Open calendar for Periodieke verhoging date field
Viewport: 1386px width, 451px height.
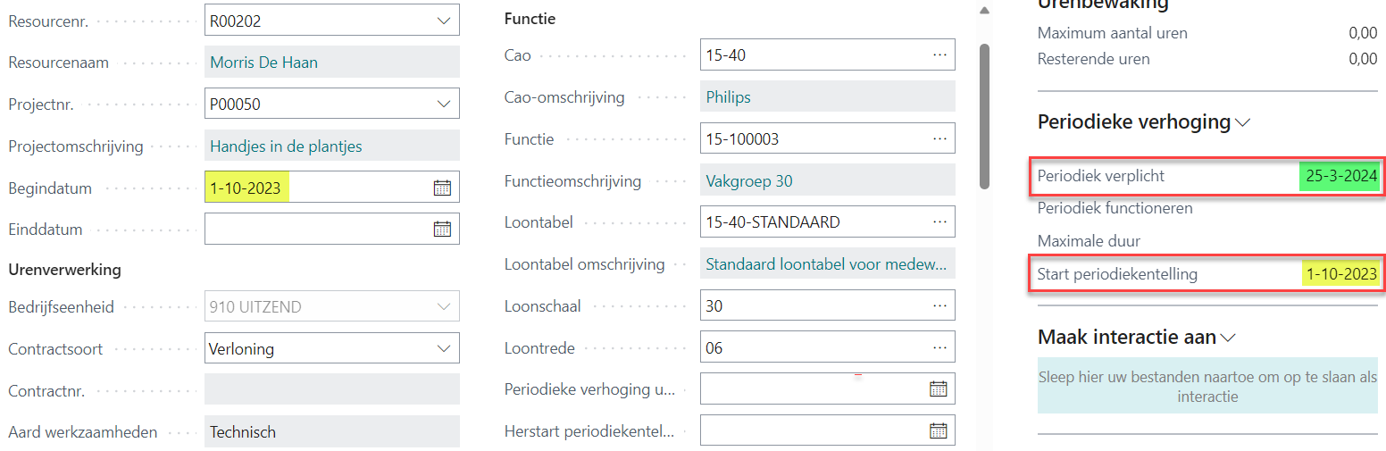click(x=938, y=388)
